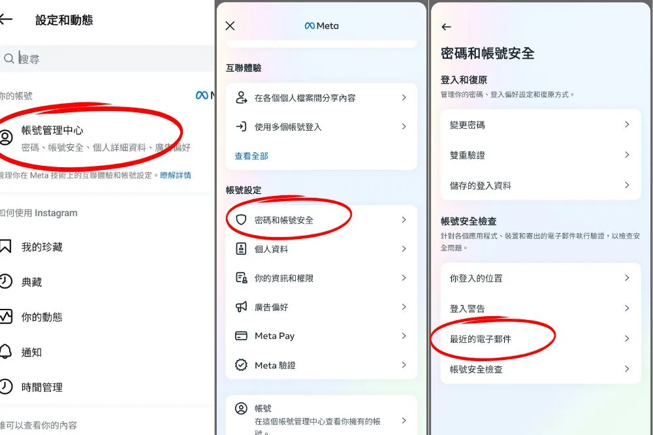Expand chevron for 在各個個人檔案間分享內容
The height and width of the screenshot is (435, 653).
click(404, 97)
